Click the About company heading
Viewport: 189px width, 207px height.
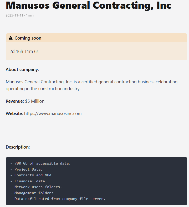pyautogui.click(x=22, y=69)
